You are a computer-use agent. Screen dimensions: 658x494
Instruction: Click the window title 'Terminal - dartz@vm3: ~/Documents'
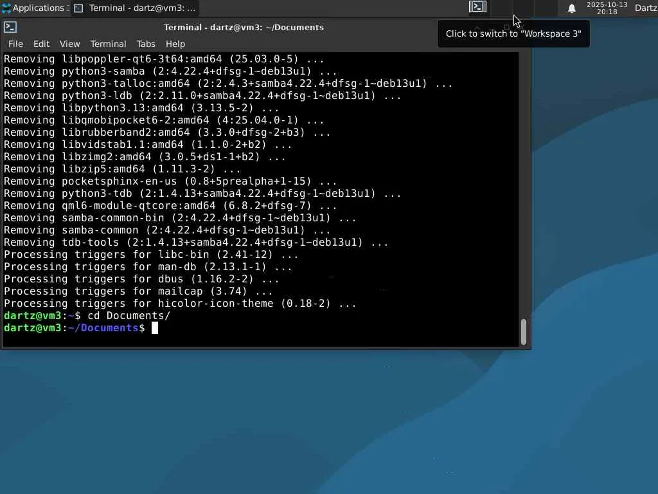(x=244, y=27)
